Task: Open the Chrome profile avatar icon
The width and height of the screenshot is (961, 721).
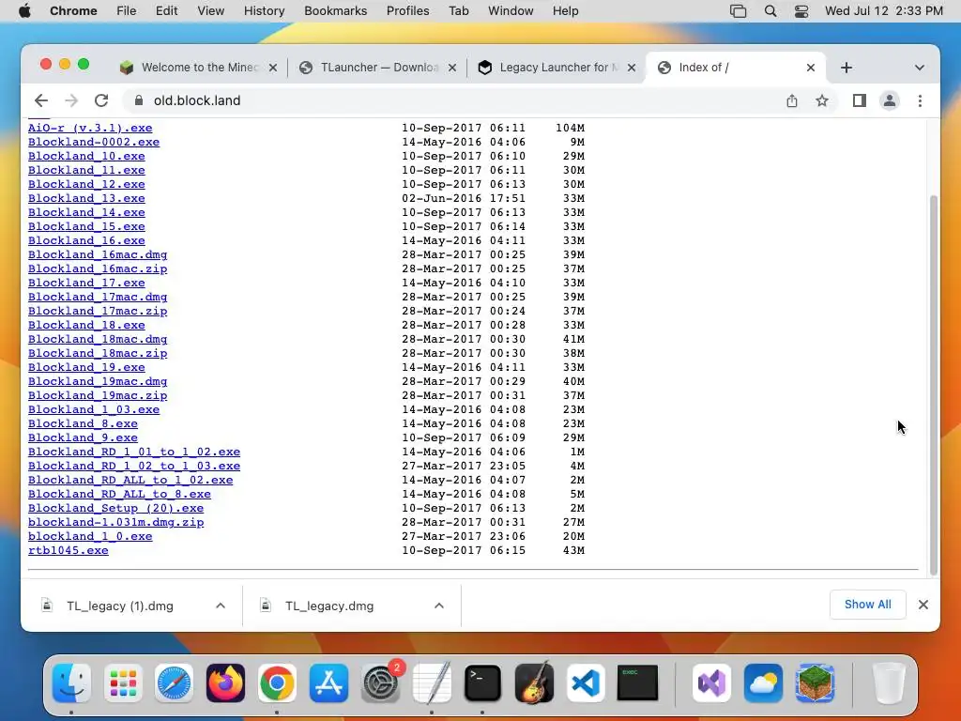Action: coord(890,100)
